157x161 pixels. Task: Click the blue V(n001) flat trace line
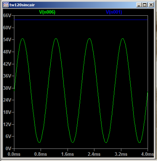81,20
